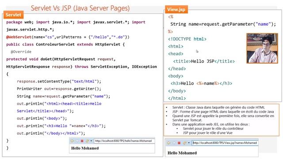The width and height of the screenshot is (283, 159).
Task: Click the bullet 'Servlet pour jouer le rôle du contrôleur'
Action: tap(213, 129)
